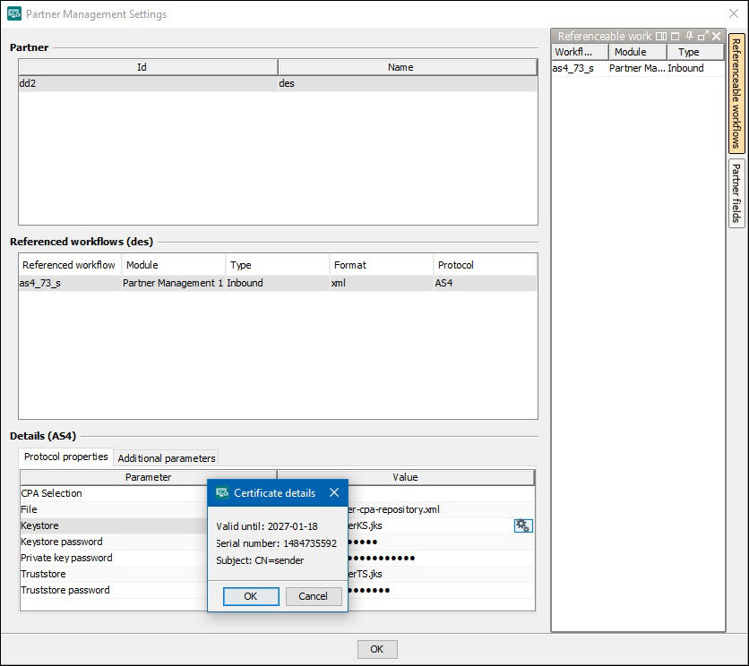Open the Partner fields side tab
Screen dimensions: 749x666
736,192
